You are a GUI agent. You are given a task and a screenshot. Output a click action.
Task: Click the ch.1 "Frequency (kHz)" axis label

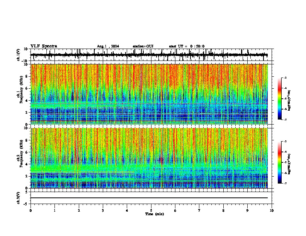pyautogui.click(x=22, y=89)
